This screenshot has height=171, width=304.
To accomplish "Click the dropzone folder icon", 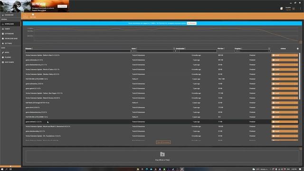I will pyautogui.click(x=162, y=154).
